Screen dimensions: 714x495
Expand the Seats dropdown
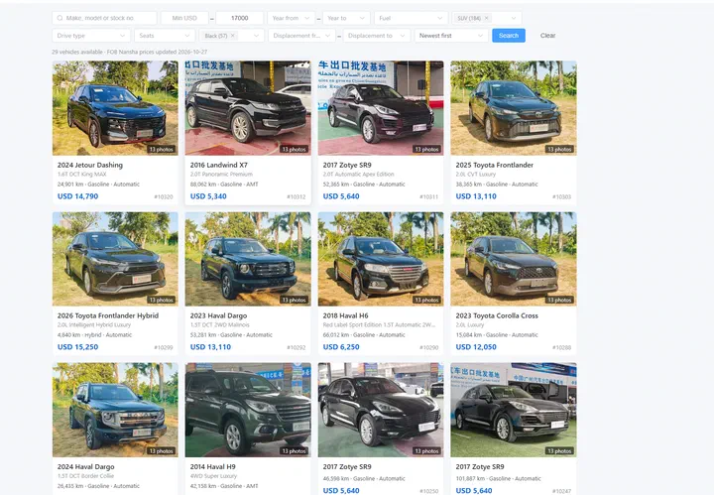point(165,36)
